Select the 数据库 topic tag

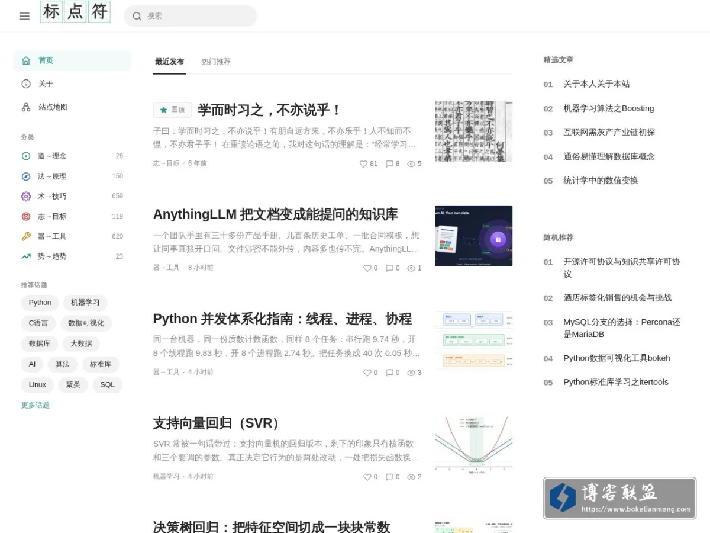pyautogui.click(x=40, y=343)
